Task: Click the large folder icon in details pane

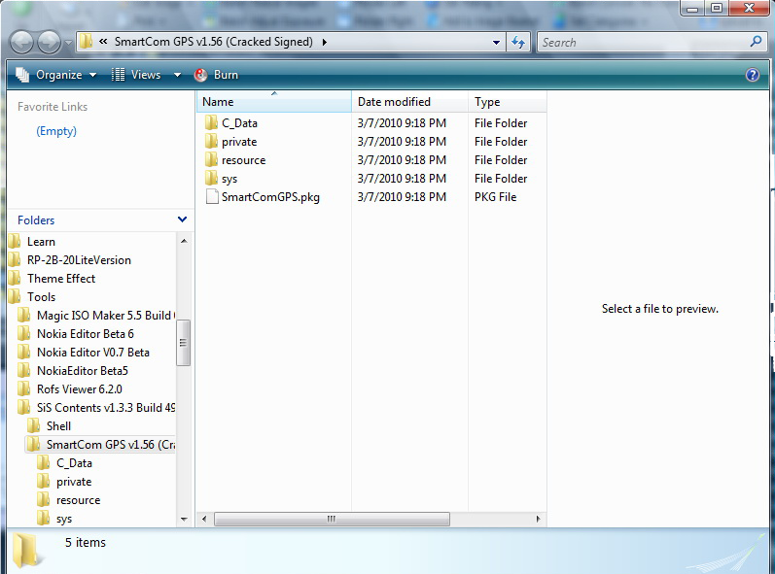Action: coord(26,550)
